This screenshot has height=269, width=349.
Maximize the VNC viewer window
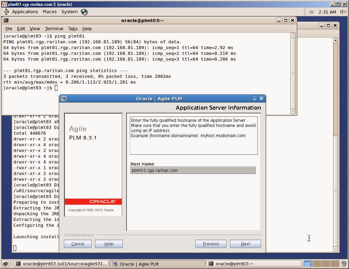pos(338,4)
